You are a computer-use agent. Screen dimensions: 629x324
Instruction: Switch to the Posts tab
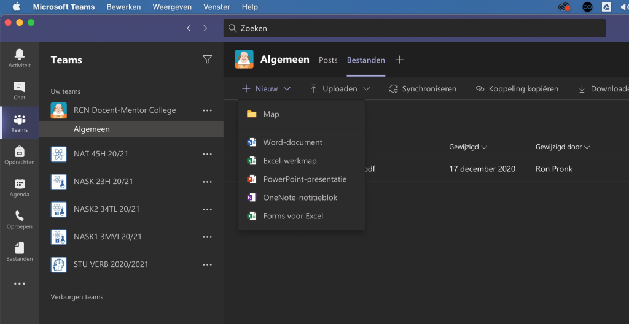(328, 60)
